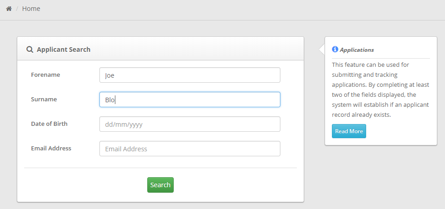The height and width of the screenshot is (209, 445).
Task: Open the Read More button
Action: pos(349,131)
